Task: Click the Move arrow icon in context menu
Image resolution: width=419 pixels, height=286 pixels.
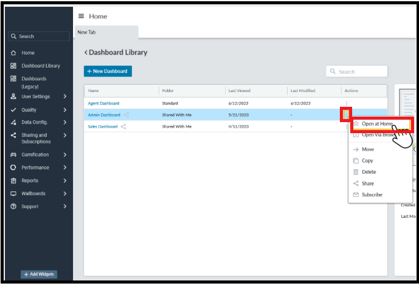Action: pyautogui.click(x=356, y=150)
